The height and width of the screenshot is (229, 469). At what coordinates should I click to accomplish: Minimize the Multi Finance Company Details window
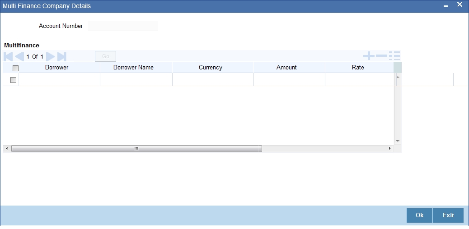point(446,6)
